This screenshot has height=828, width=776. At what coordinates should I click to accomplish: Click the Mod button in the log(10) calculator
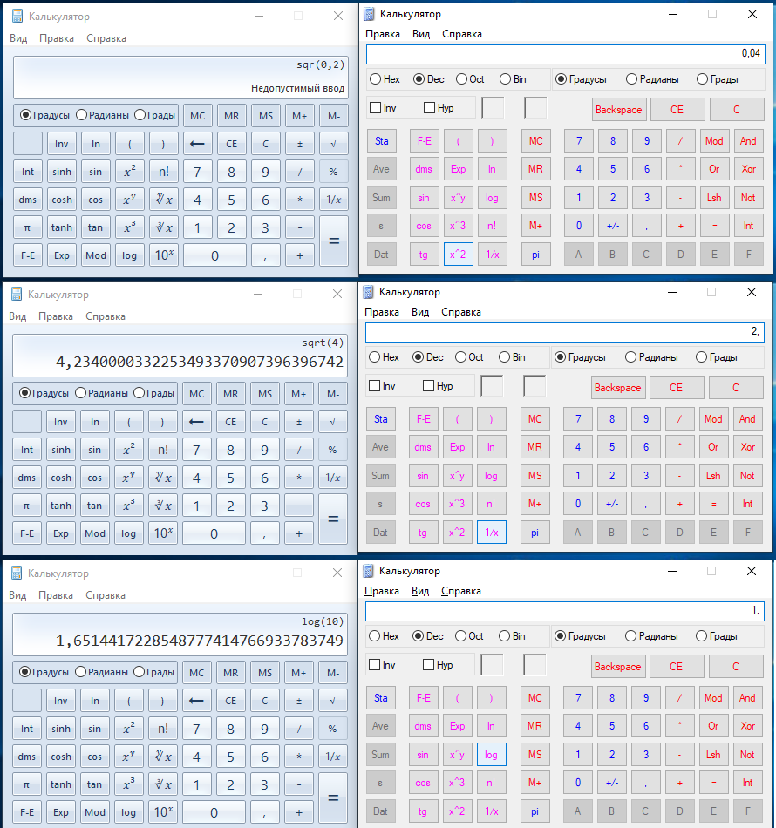tap(95, 812)
